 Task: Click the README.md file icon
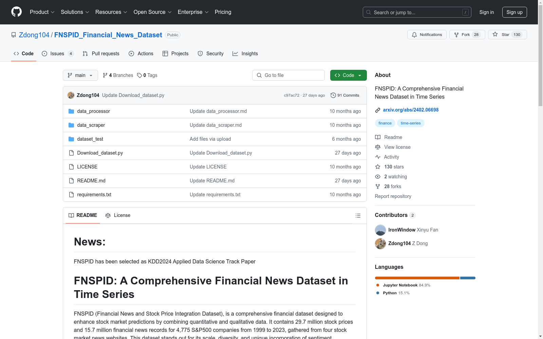71,181
